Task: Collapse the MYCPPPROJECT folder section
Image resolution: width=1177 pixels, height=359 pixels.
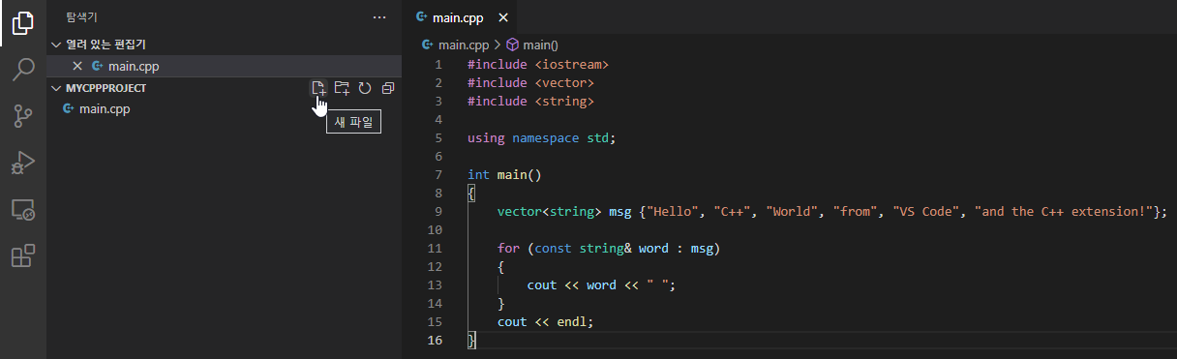Action: 55,88
